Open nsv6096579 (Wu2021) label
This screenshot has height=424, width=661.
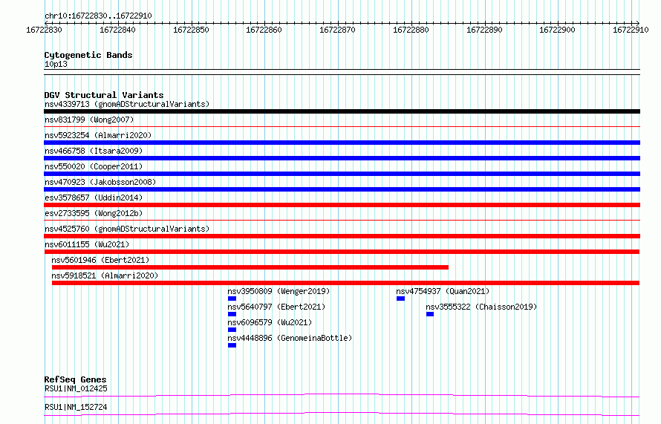tap(270, 322)
